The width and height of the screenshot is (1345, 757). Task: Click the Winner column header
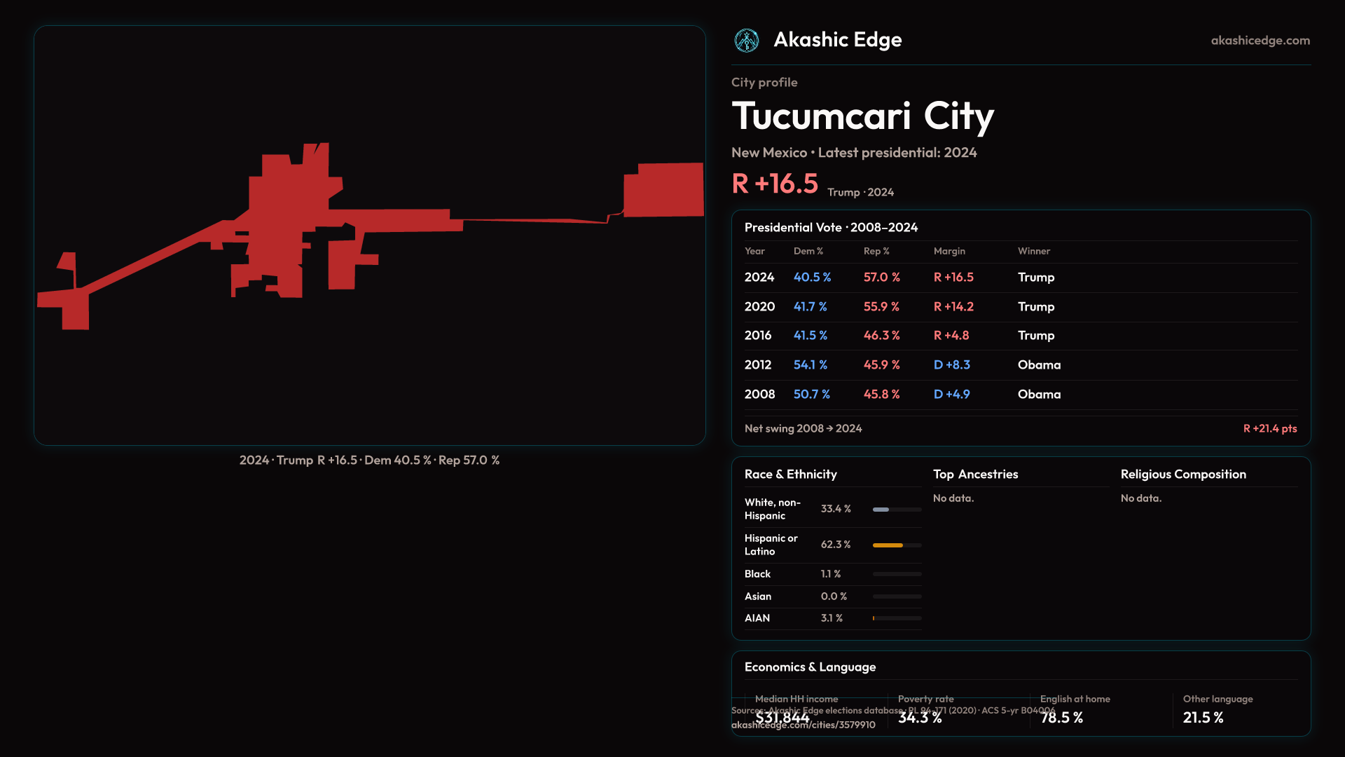click(x=1033, y=251)
